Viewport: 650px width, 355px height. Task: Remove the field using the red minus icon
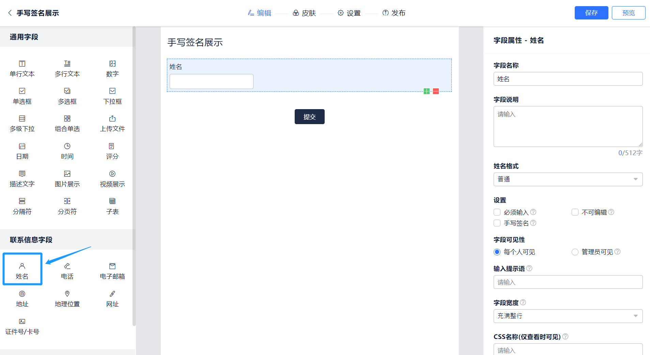point(436,91)
